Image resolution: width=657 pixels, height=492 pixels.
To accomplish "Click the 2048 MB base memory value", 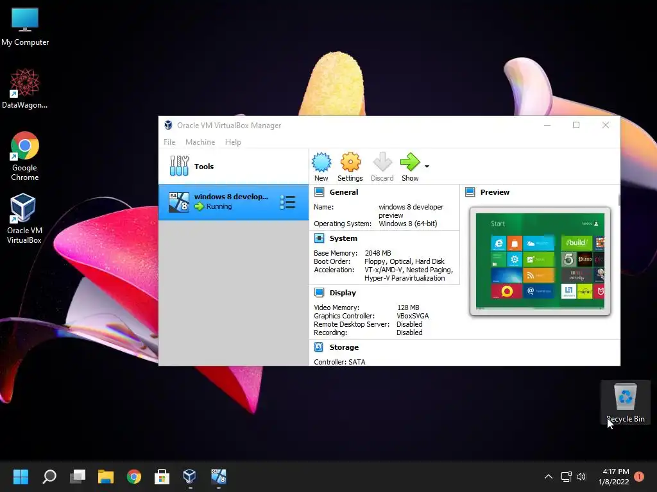I will [378, 253].
